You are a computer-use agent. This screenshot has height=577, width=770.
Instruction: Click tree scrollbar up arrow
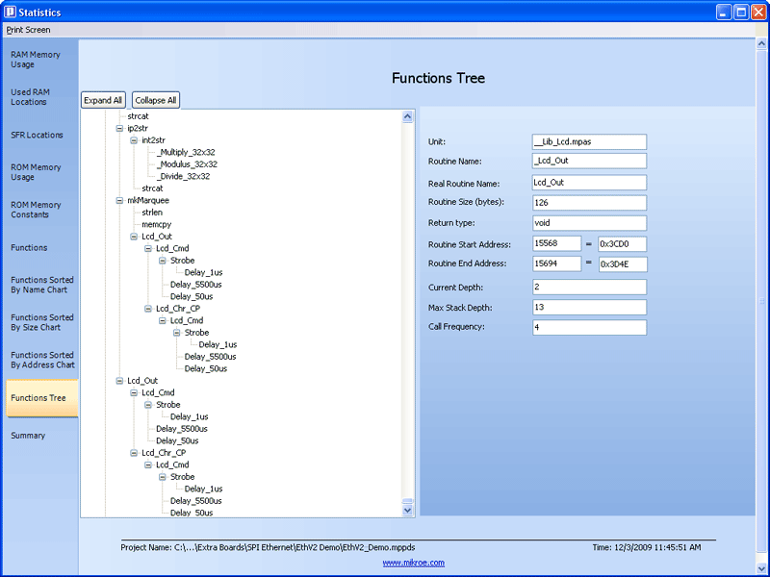(x=407, y=116)
